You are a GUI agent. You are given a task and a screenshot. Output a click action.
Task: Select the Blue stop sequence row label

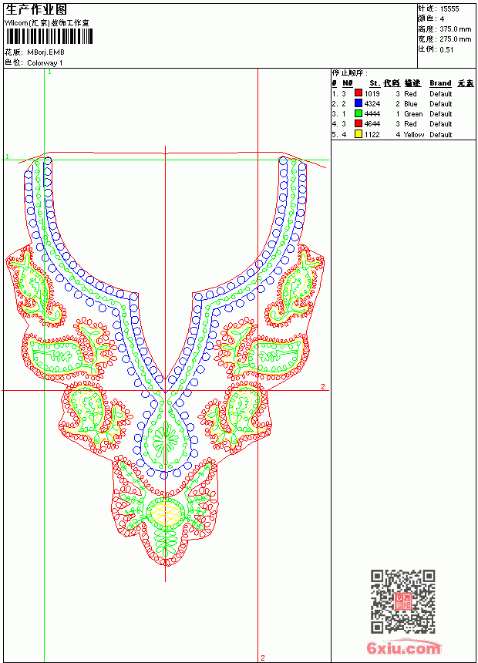[x=410, y=103]
